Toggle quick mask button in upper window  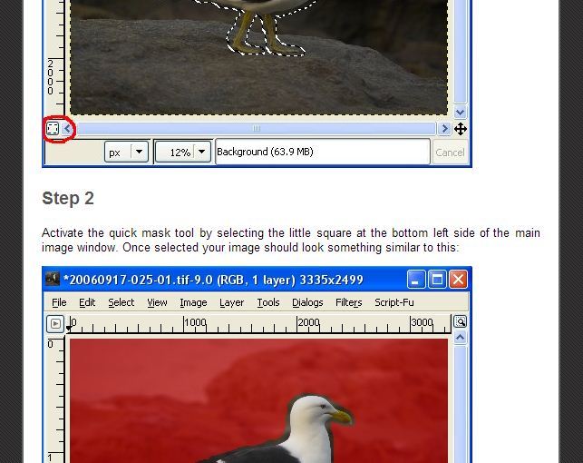click(x=53, y=129)
